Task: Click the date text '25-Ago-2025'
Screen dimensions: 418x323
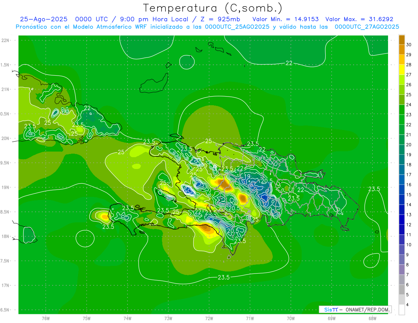Action: pos(44,19)
